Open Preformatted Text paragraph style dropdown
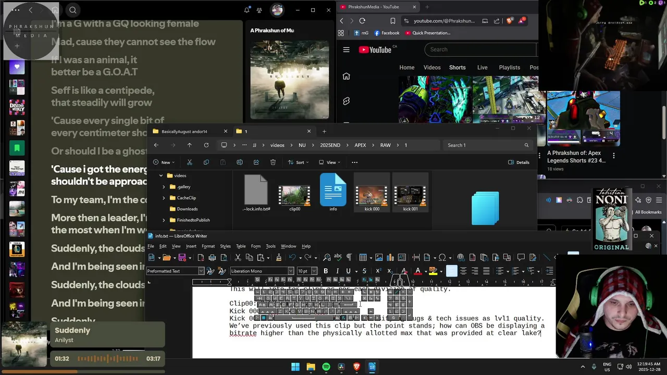This screenshot has width=667, height=375. point(201,271)
